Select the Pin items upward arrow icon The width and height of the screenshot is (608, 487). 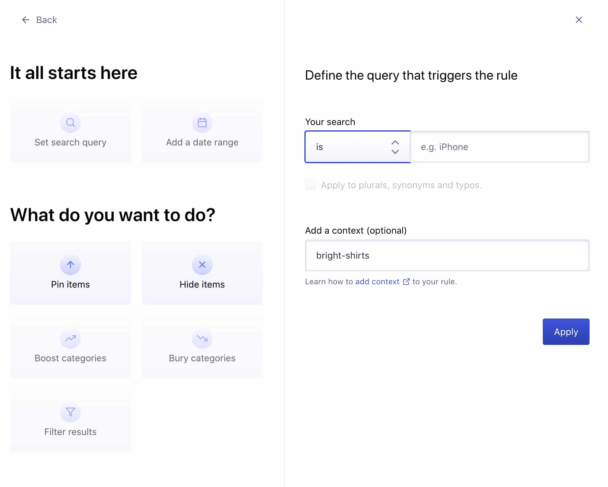[70, 264]
